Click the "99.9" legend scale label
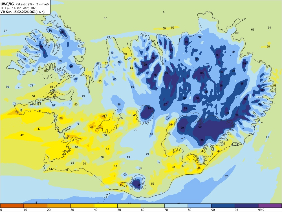The image size is (282, 212). 261,210
